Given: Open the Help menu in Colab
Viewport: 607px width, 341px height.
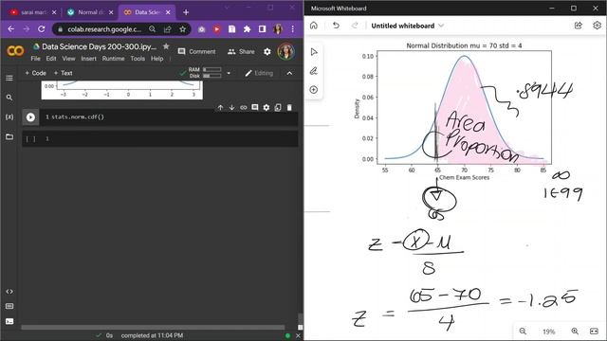Looking at the screenshot, I should (x=156, y=59).
